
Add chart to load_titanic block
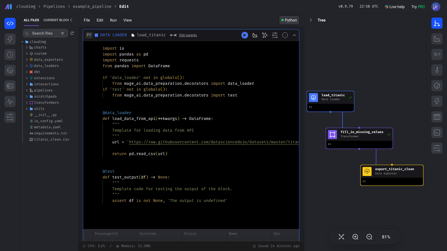click(x=255, y=35)
